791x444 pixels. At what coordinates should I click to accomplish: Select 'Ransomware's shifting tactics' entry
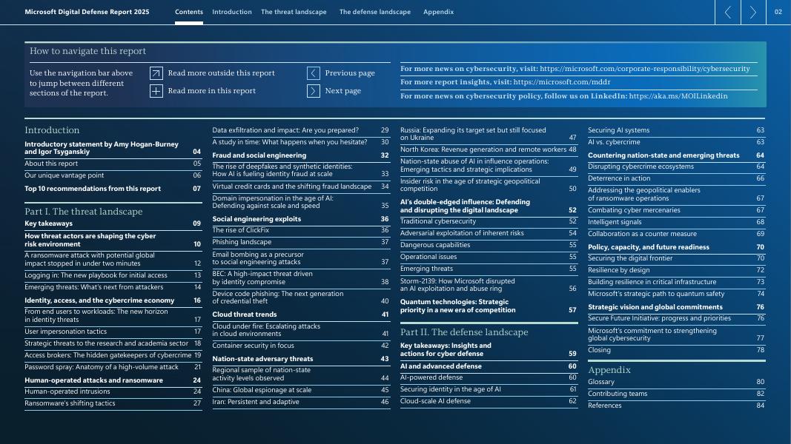tap(113, 404)
